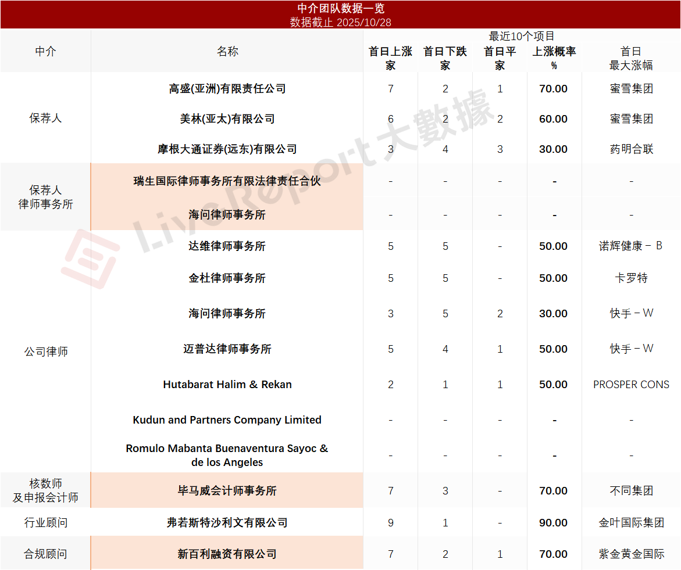Select the 最近10个项目 group header
This screenshot has height=570, width=681.
pos(521,36)
